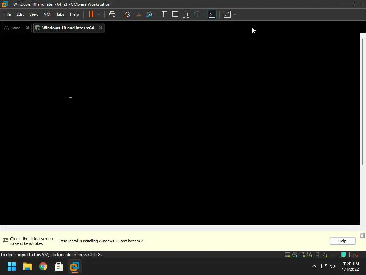The width and height of the screenshot is (366, 275).
Task: Open the Help menu
Action: tap(74, 14)
